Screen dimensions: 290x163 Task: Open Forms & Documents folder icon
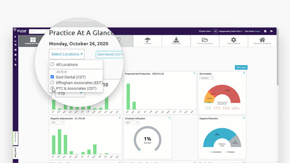[205, 40]
